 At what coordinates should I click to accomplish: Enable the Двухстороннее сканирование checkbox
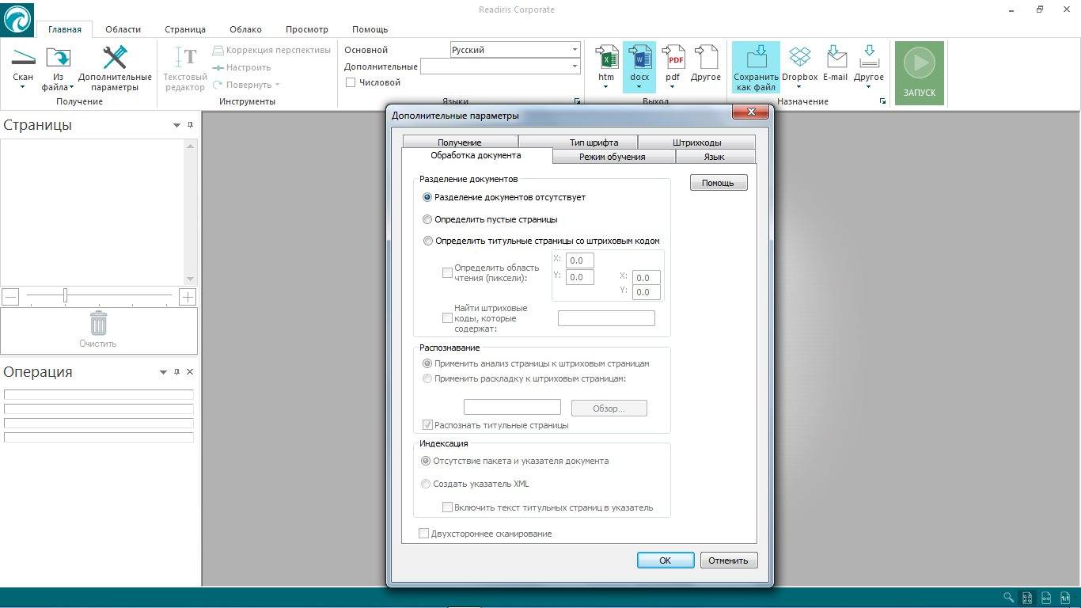point(423,534)
